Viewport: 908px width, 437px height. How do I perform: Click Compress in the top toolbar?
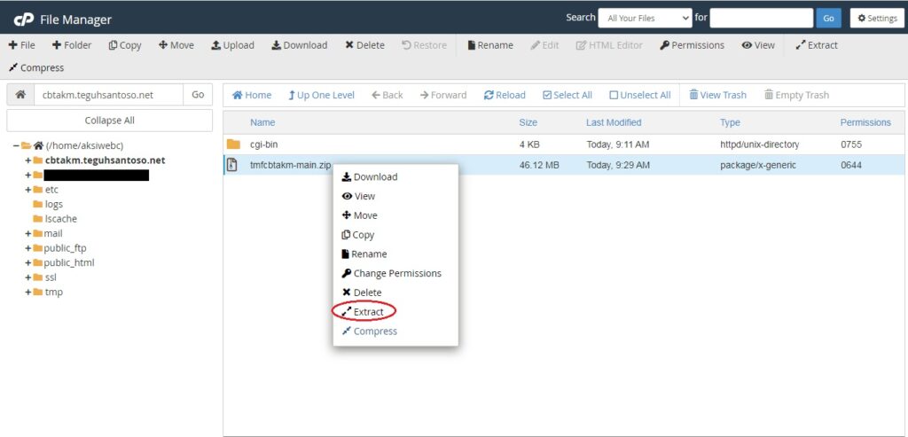[x=35, y=67]
